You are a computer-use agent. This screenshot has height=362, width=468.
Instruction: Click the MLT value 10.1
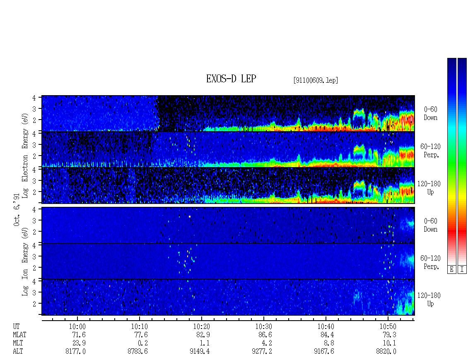tap(389, 343)
